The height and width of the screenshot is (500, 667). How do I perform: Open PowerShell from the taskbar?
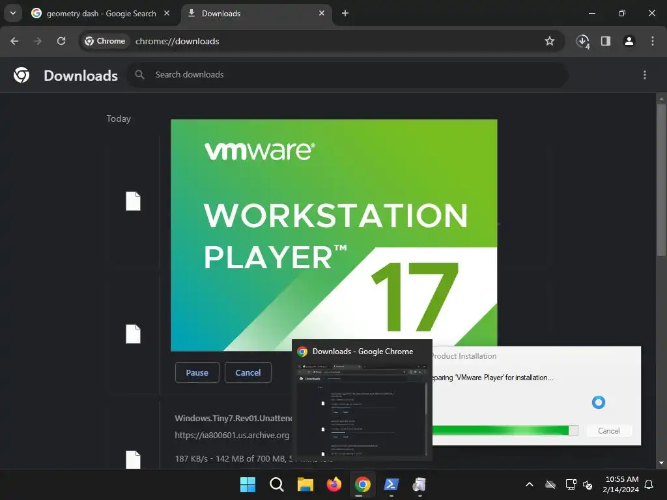pos(391,484)
